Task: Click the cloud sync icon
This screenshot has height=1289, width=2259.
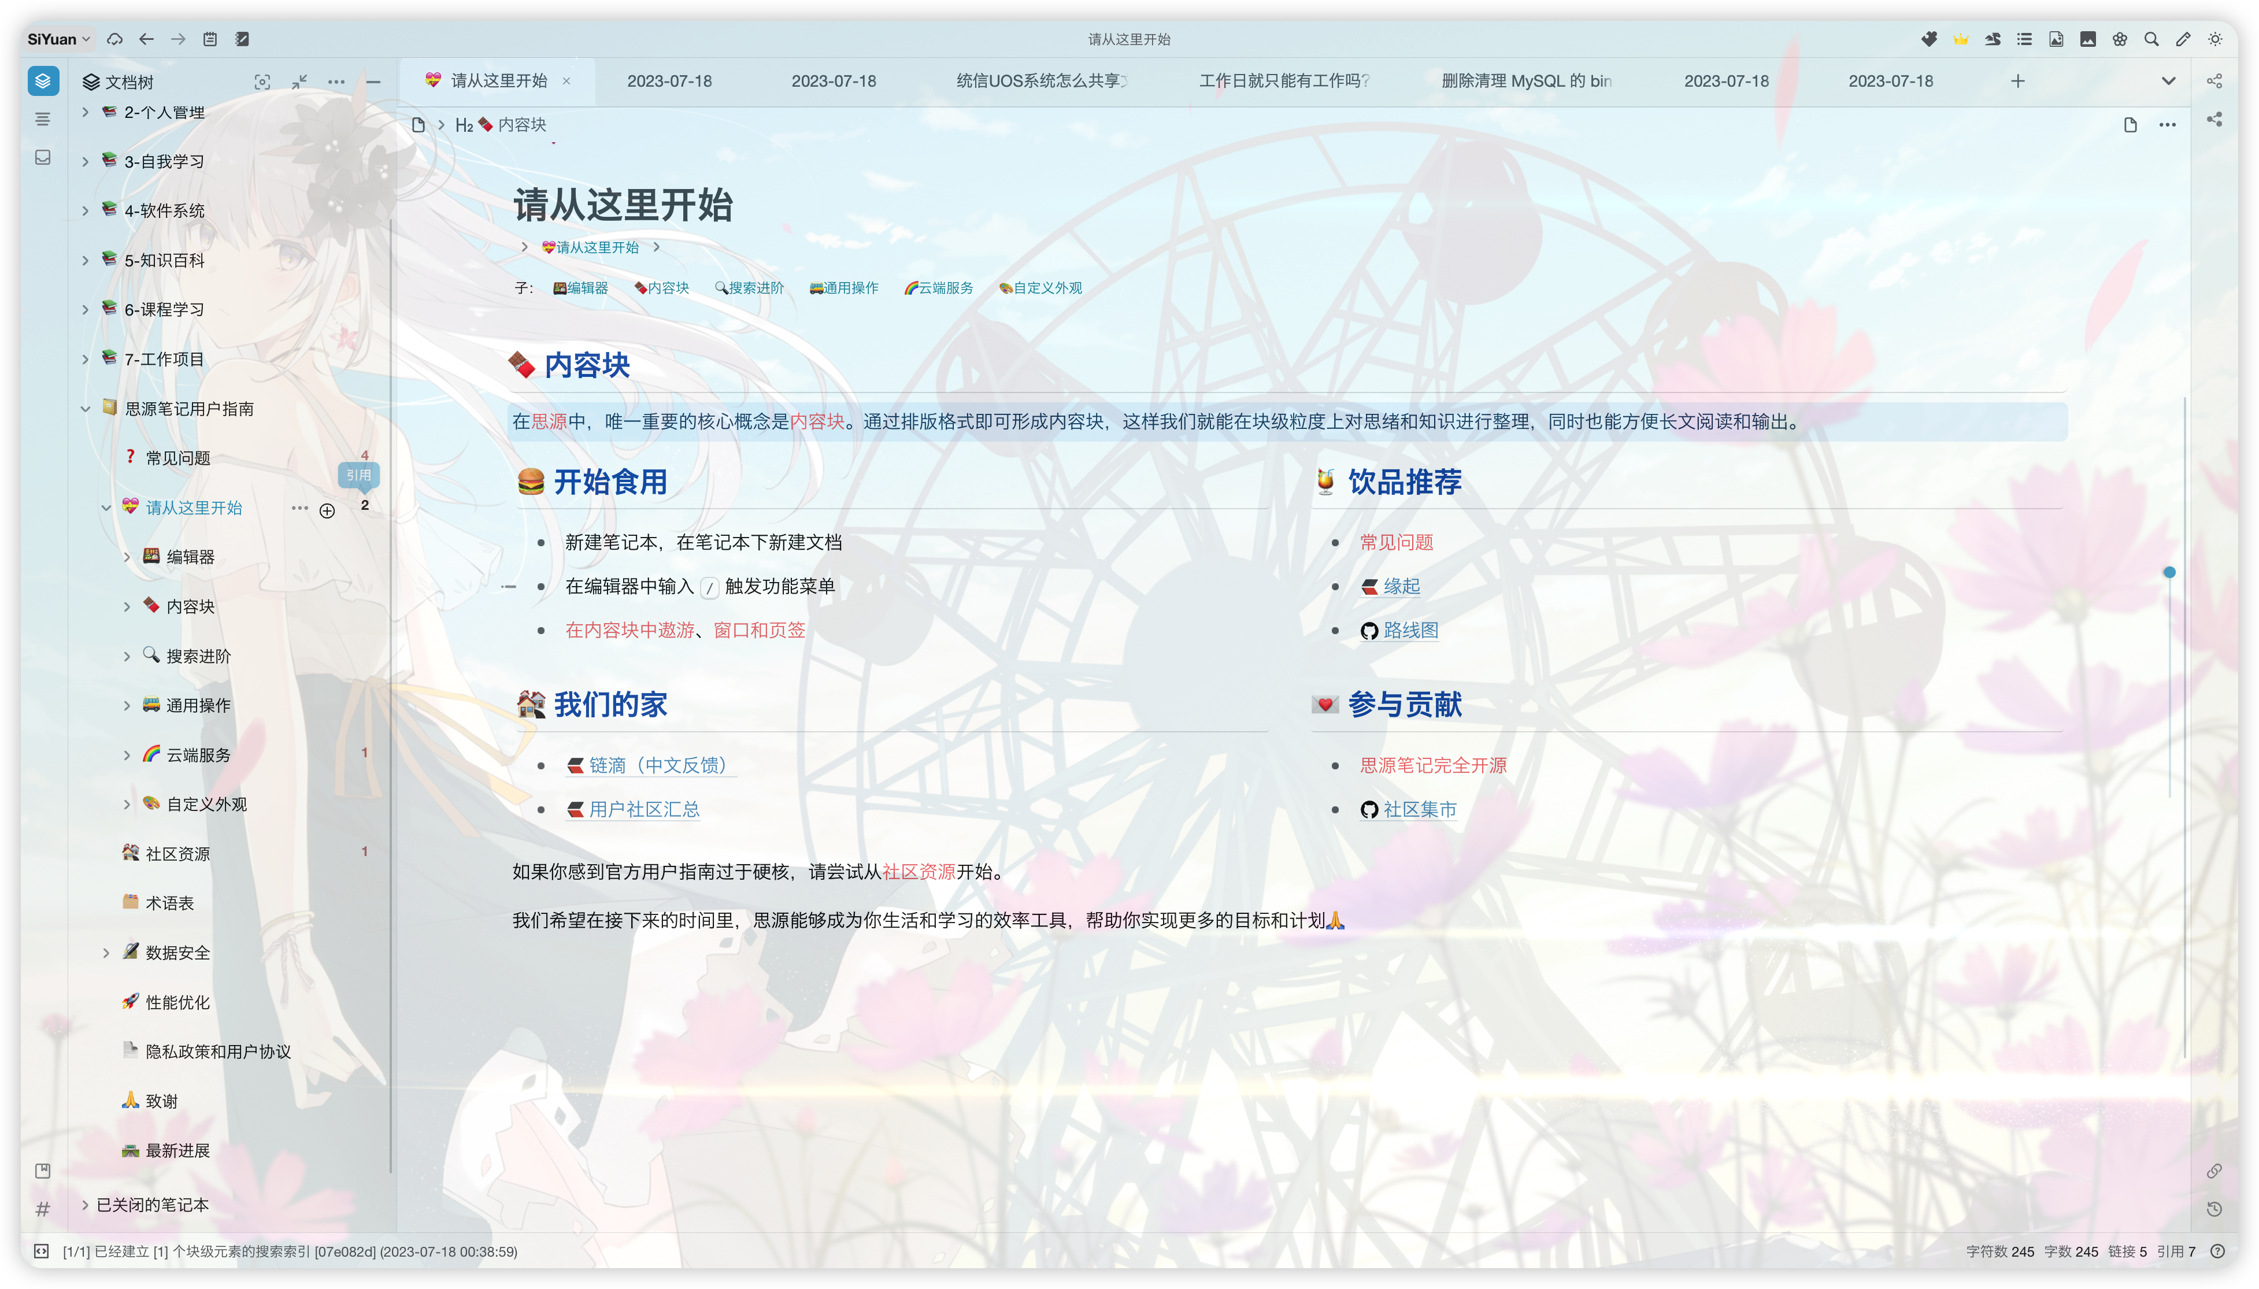Action: coord(114,39)
